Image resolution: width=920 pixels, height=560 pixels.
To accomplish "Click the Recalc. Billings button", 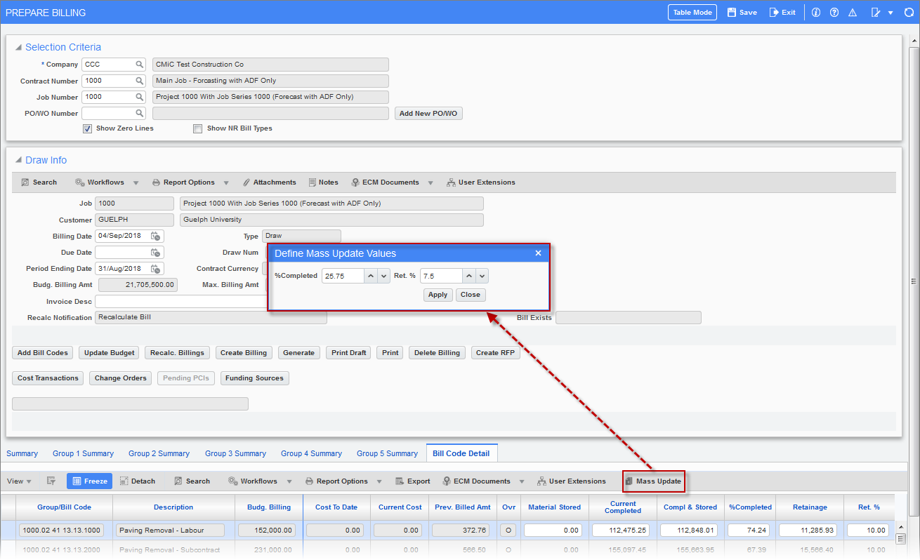I will click(177, 353).
